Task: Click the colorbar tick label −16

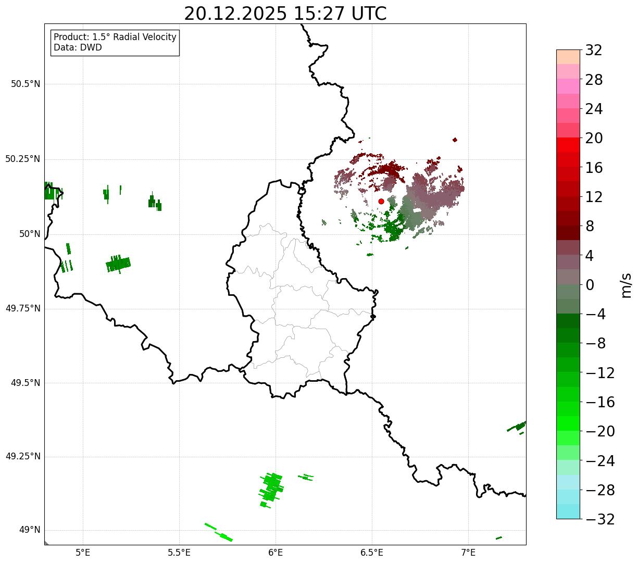Action: click(x=600, y=402)
